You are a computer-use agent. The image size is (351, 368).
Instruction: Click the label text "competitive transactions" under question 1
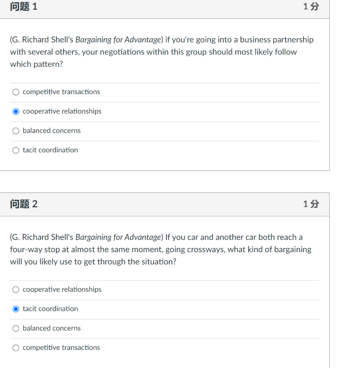[61, 92]
